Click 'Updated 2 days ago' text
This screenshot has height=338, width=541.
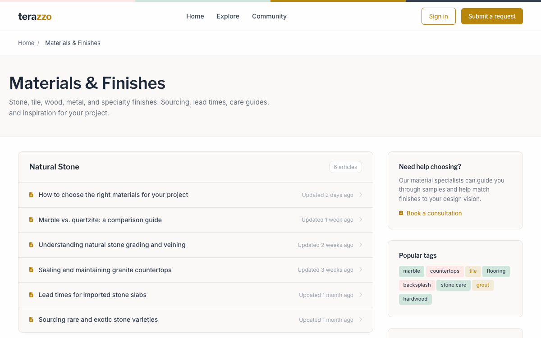click(x=328, y=195)
